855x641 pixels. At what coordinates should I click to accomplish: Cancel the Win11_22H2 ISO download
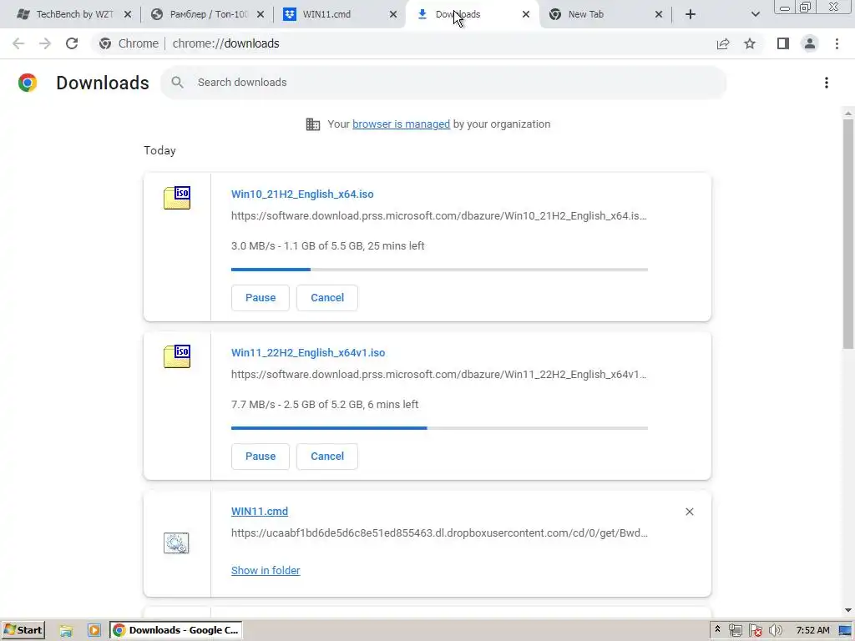coord(327,457)
